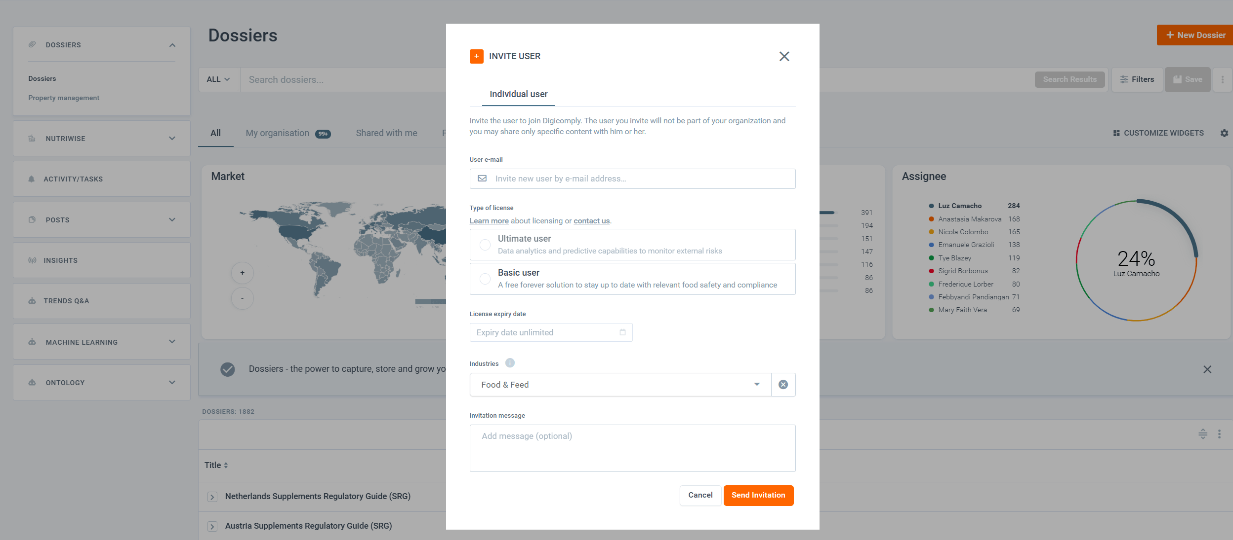Open Dossiers in the sidebar submenu
Screen dimensions: 1233x540
(x=42, y=78)
